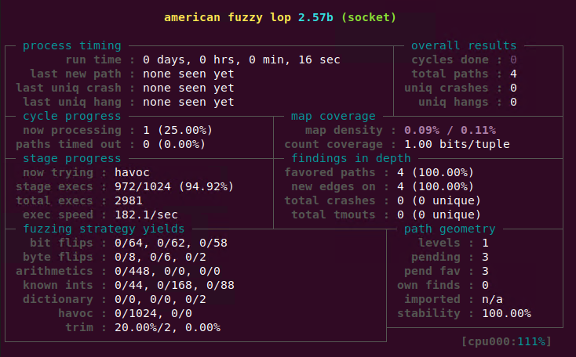Viewport: 576px width, 357px height.
Task: Click the stage execs value '972/1024 (94.92%)'
Action: 174,187
